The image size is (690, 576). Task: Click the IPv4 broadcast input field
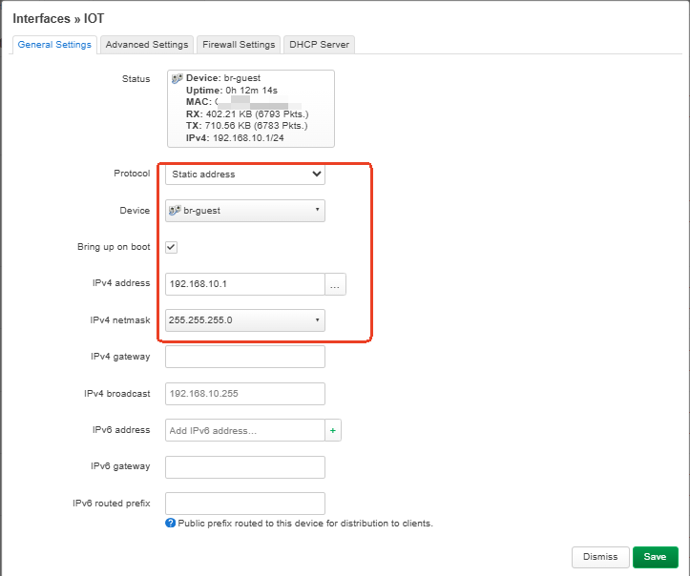point(245,394)
